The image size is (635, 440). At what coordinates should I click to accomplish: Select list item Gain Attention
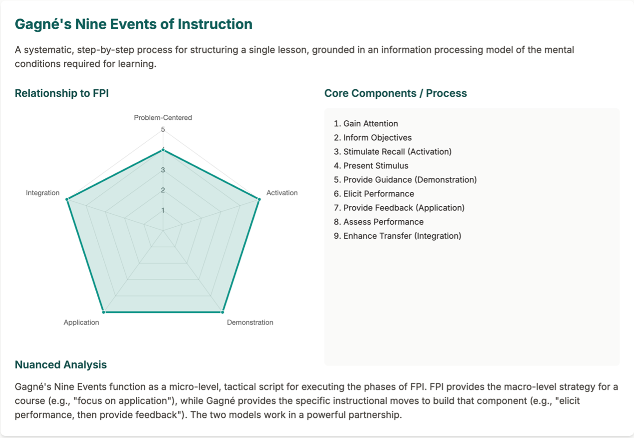(366, 124)
